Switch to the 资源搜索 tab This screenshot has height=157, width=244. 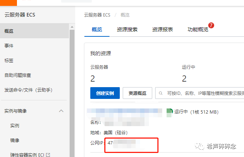127,29
